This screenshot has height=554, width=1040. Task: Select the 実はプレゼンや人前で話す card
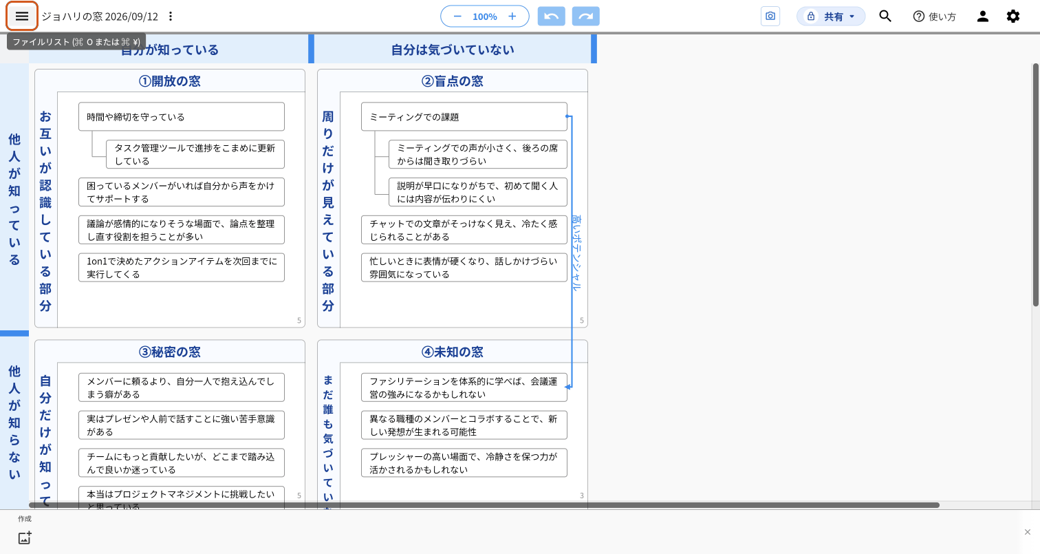tap(182, 425)
